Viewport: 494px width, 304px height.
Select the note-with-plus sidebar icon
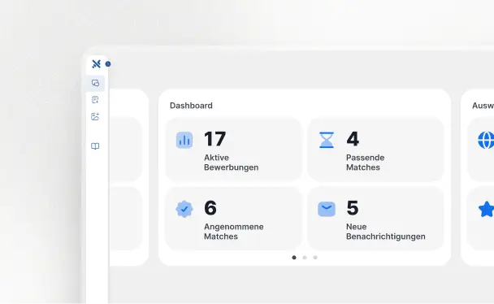pyautogui.click(x=95, y=100)
